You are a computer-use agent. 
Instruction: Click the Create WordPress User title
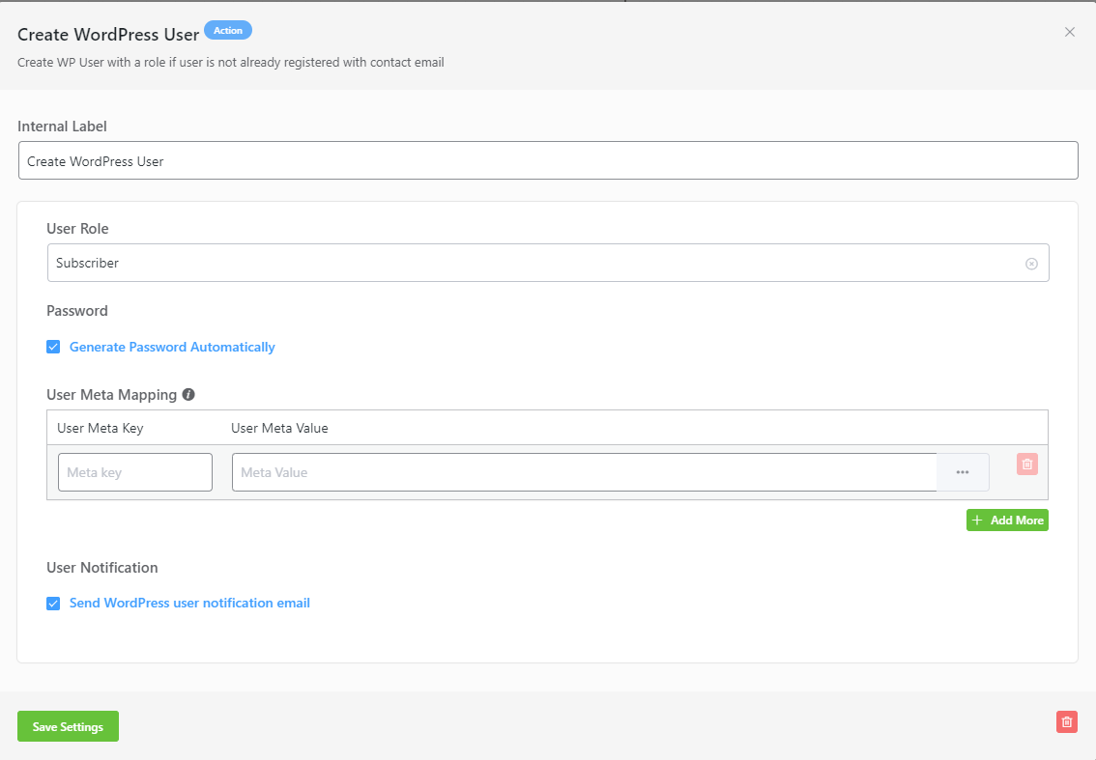(x=108, y=35)
